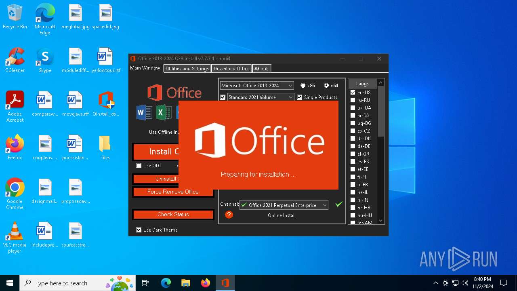
Task: Open Microsoft Edge desktop shortcut
Action: [45, 19]
